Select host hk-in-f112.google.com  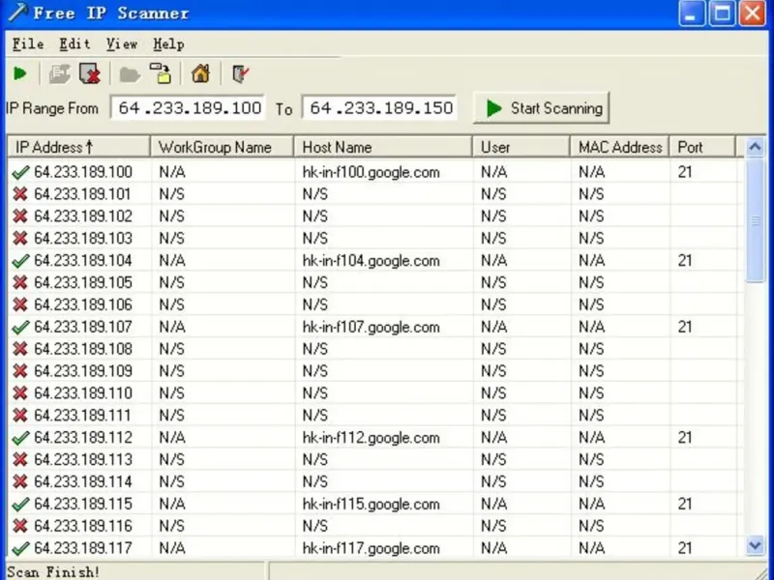click(372, 438)
